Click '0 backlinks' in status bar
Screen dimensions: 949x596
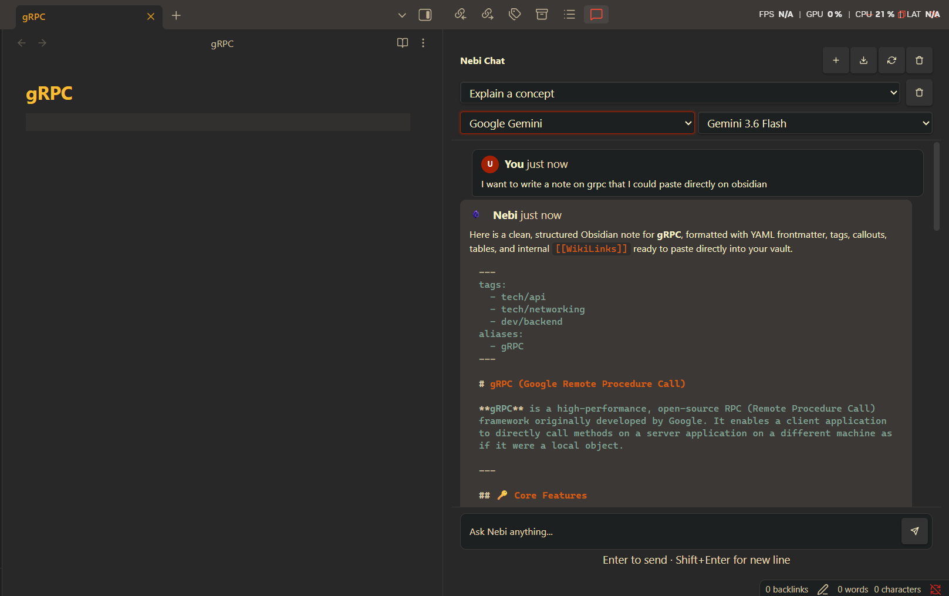pyautogui.click(x=787, y=590)
